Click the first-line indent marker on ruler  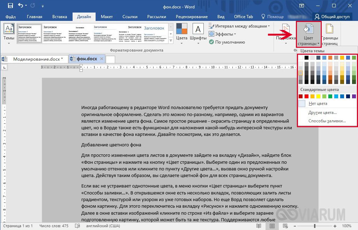coord(81,66)
